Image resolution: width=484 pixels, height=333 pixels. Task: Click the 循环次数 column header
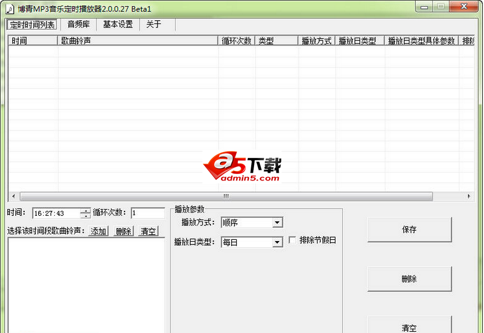pos(237,41)
